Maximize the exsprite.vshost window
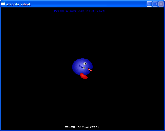 click(155, 4)
